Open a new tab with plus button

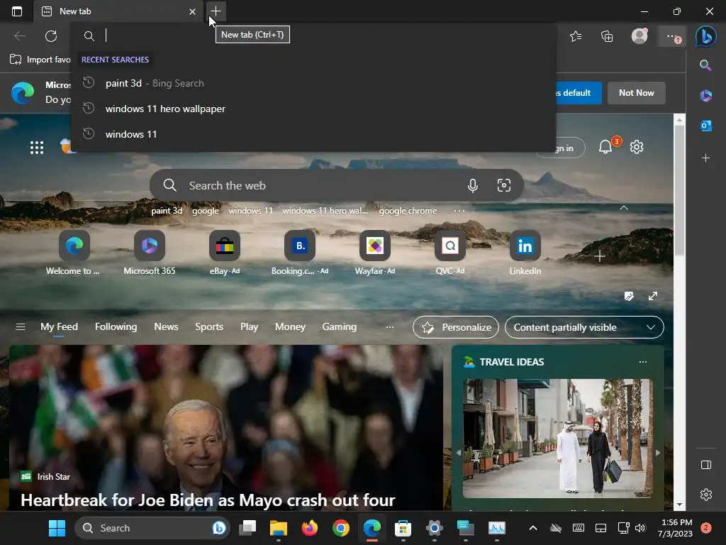216,11
